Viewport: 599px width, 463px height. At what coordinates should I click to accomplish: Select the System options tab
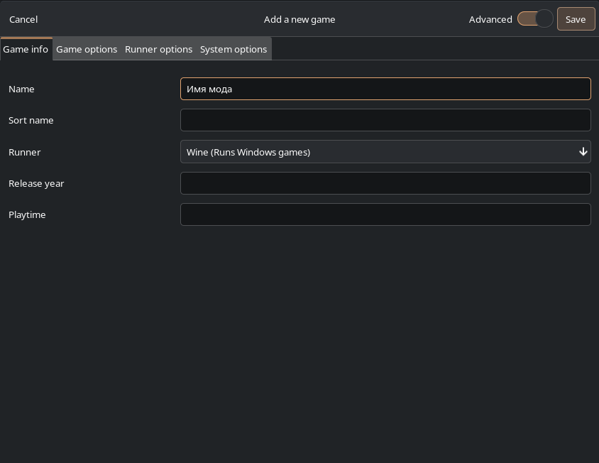(233, 49)
